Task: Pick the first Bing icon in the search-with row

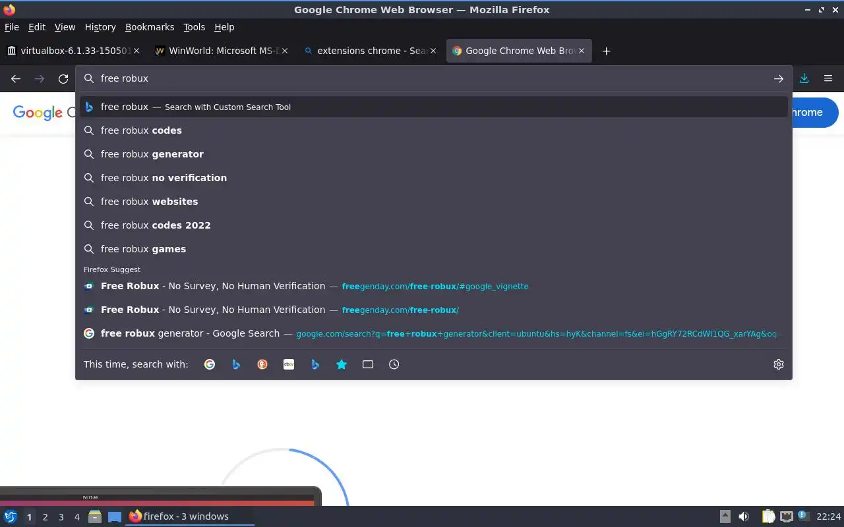Action: (x=236, y=364)
